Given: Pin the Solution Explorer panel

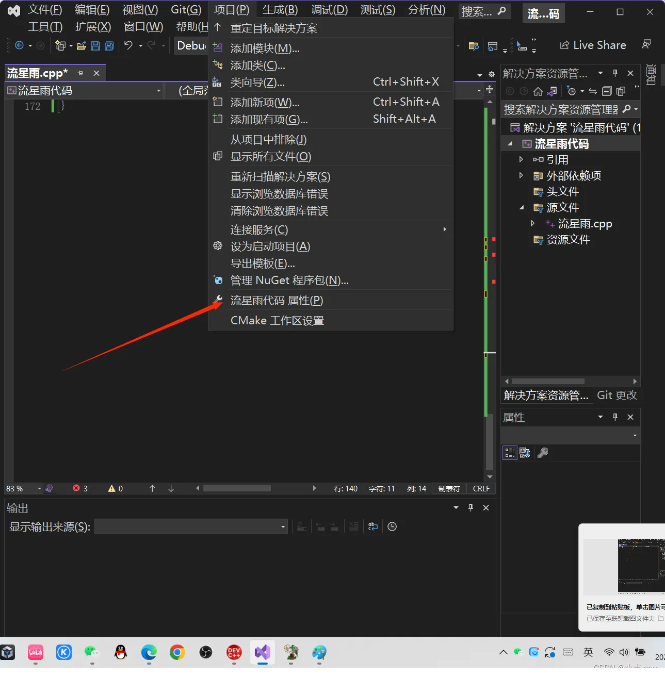Looking at the screenshot, I should click(x=615, y=73).
